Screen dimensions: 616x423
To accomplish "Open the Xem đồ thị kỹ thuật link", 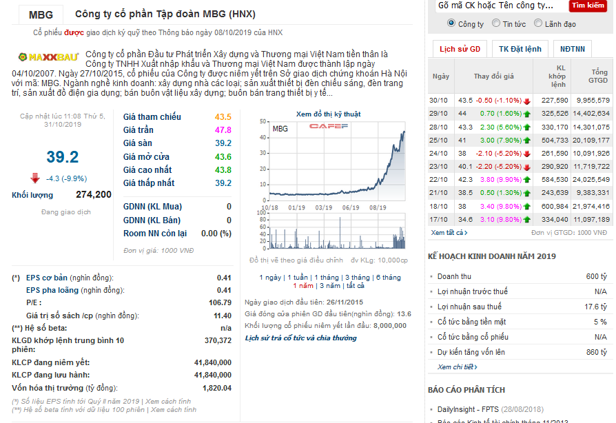I will click(x=329, y=114).
